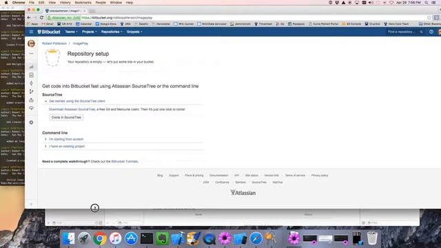Open the Snippets dropdown menu
Image resolution: width=441 pixels, height=248 pixels.
(x=134, y=32)
